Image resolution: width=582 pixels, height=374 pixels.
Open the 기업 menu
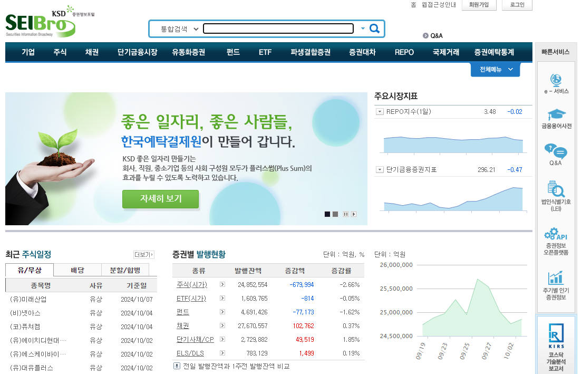tap(28, 52)
